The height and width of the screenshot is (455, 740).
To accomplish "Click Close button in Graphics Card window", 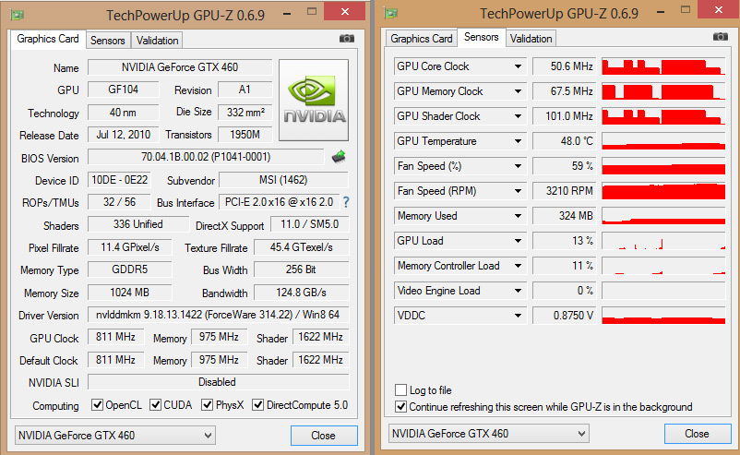I will click(x=324, y=436).
